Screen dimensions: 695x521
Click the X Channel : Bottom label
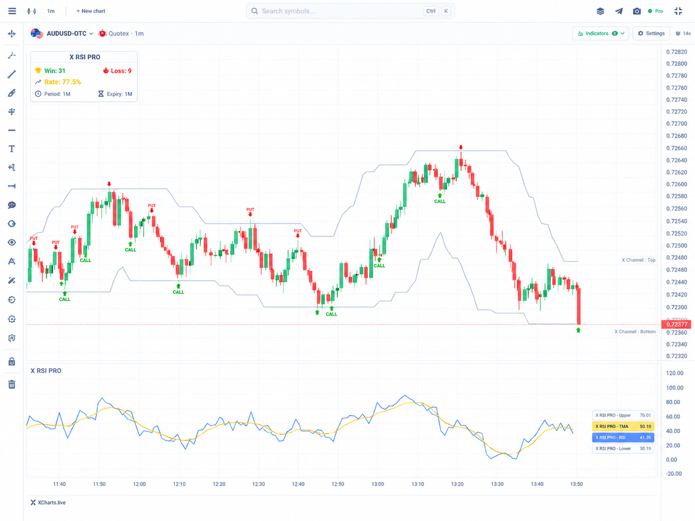[x=635, y=332]
